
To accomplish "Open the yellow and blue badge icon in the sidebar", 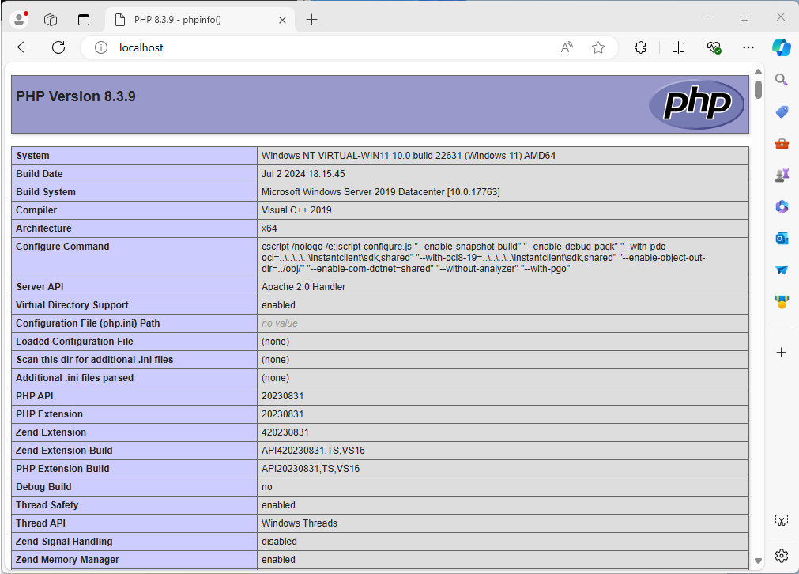I will pos(782,302).
